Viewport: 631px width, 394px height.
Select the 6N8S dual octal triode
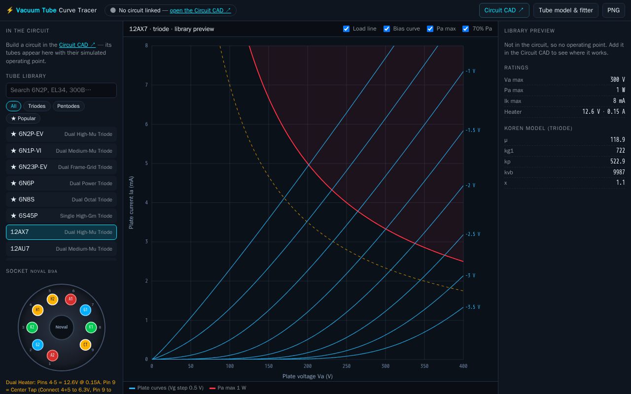61,199
